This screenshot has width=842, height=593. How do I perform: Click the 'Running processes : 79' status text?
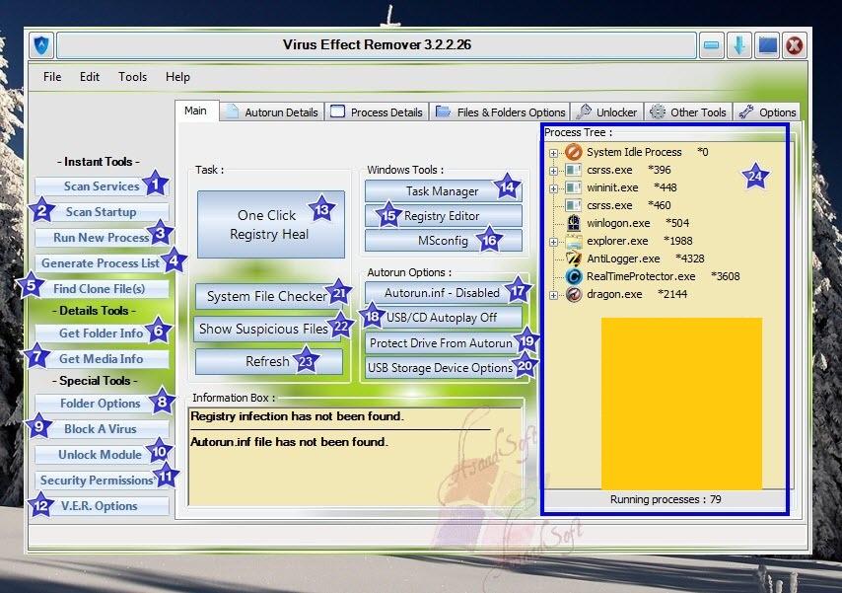[x=666, y=499]
